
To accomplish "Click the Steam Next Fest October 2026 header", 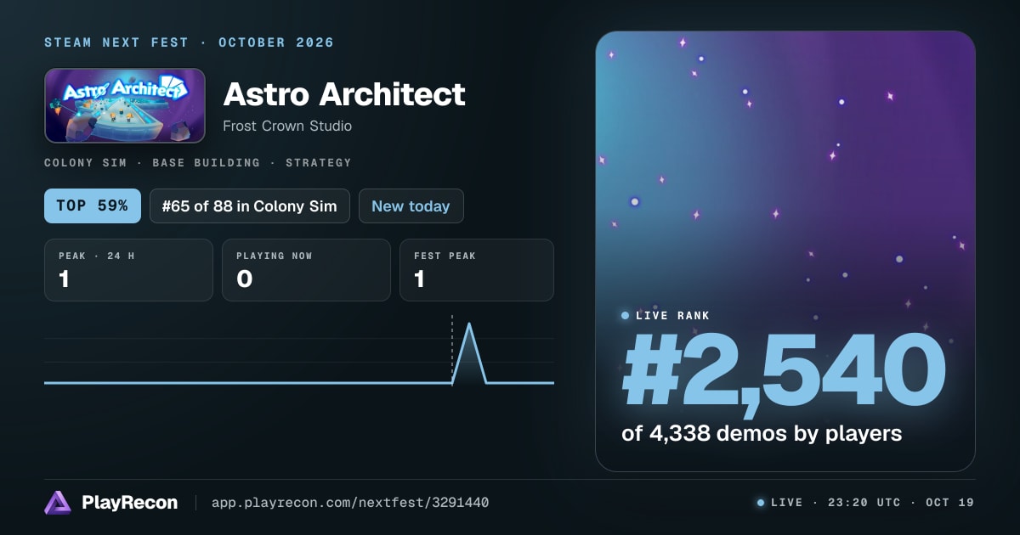I will [x=189, y=42].
